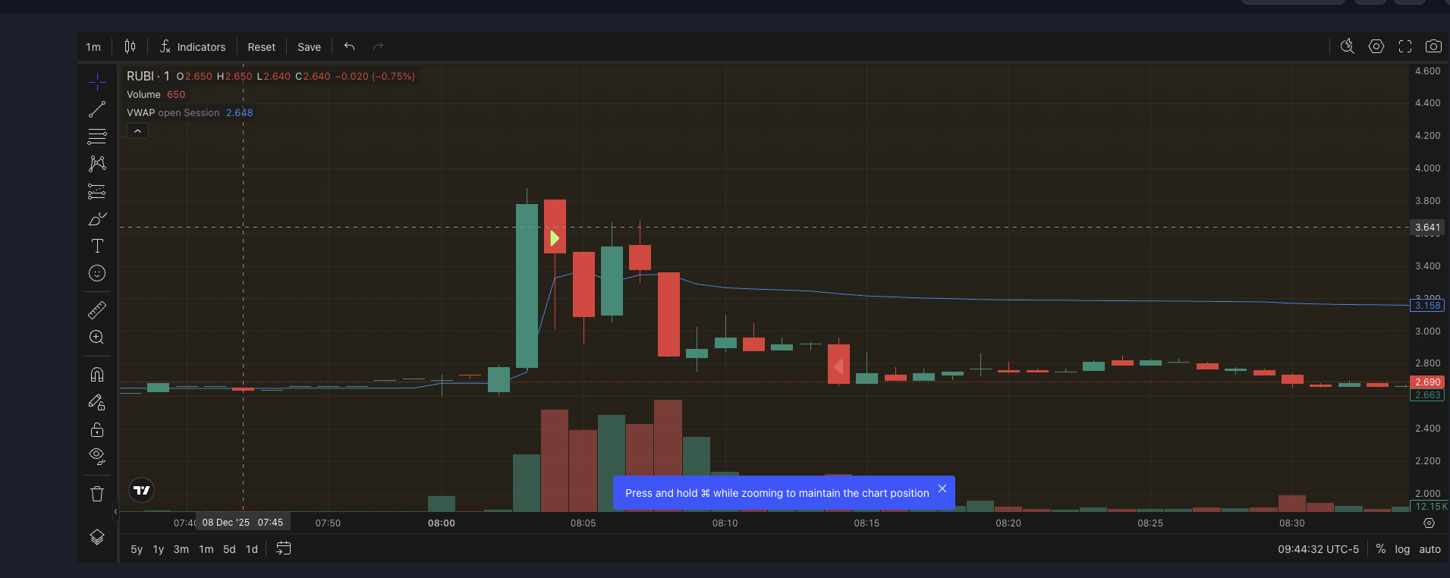This screenshot has width=1450, height=578.
Task: Toggle log scale on price axis
Action: coord(1402,549)
